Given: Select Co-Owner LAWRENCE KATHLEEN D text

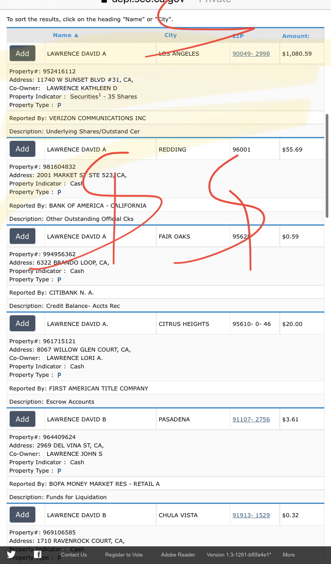Looking at the screenshot, I should [82, 88].
